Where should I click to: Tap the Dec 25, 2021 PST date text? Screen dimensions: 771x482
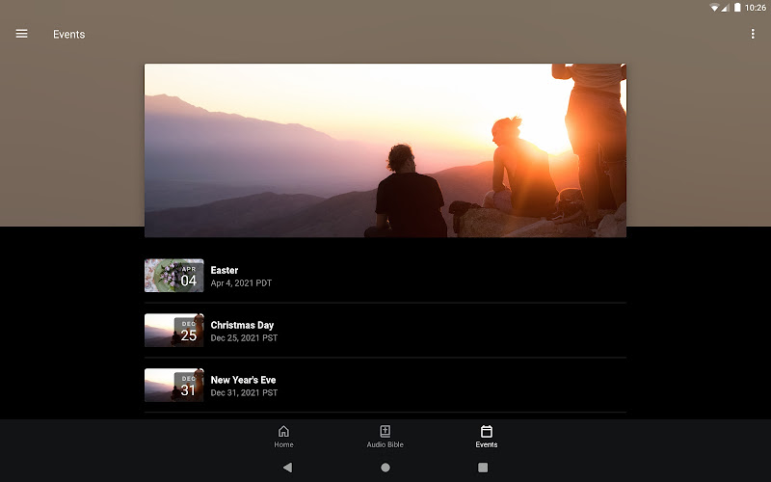(244, 339)
